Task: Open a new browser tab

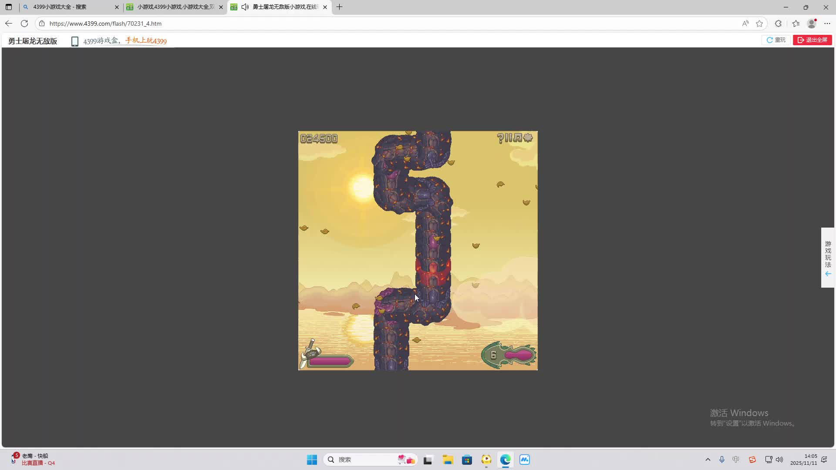Action: [x=340, y=7]
